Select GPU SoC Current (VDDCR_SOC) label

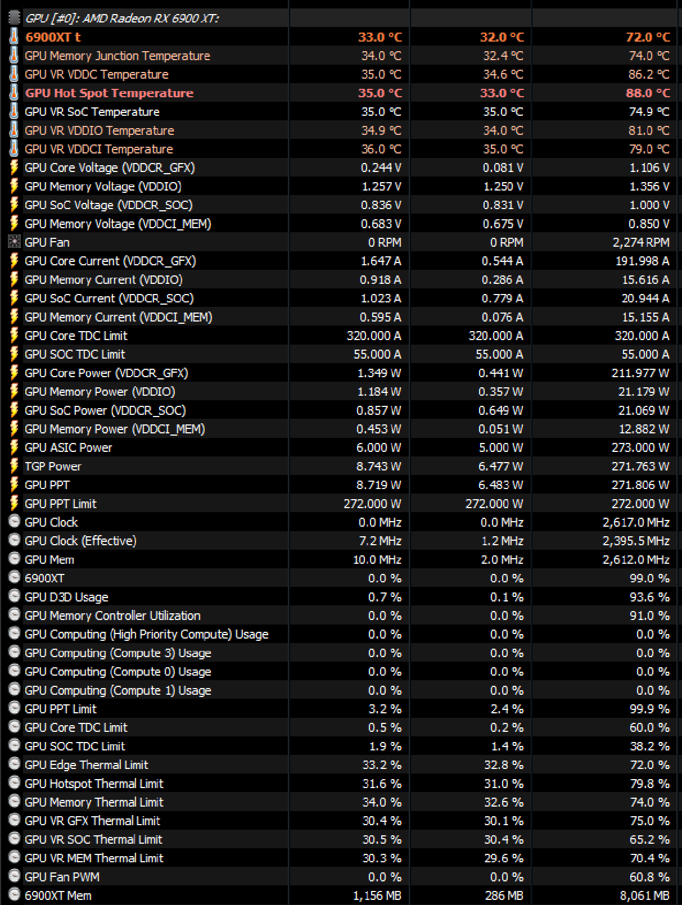(109, 298)
